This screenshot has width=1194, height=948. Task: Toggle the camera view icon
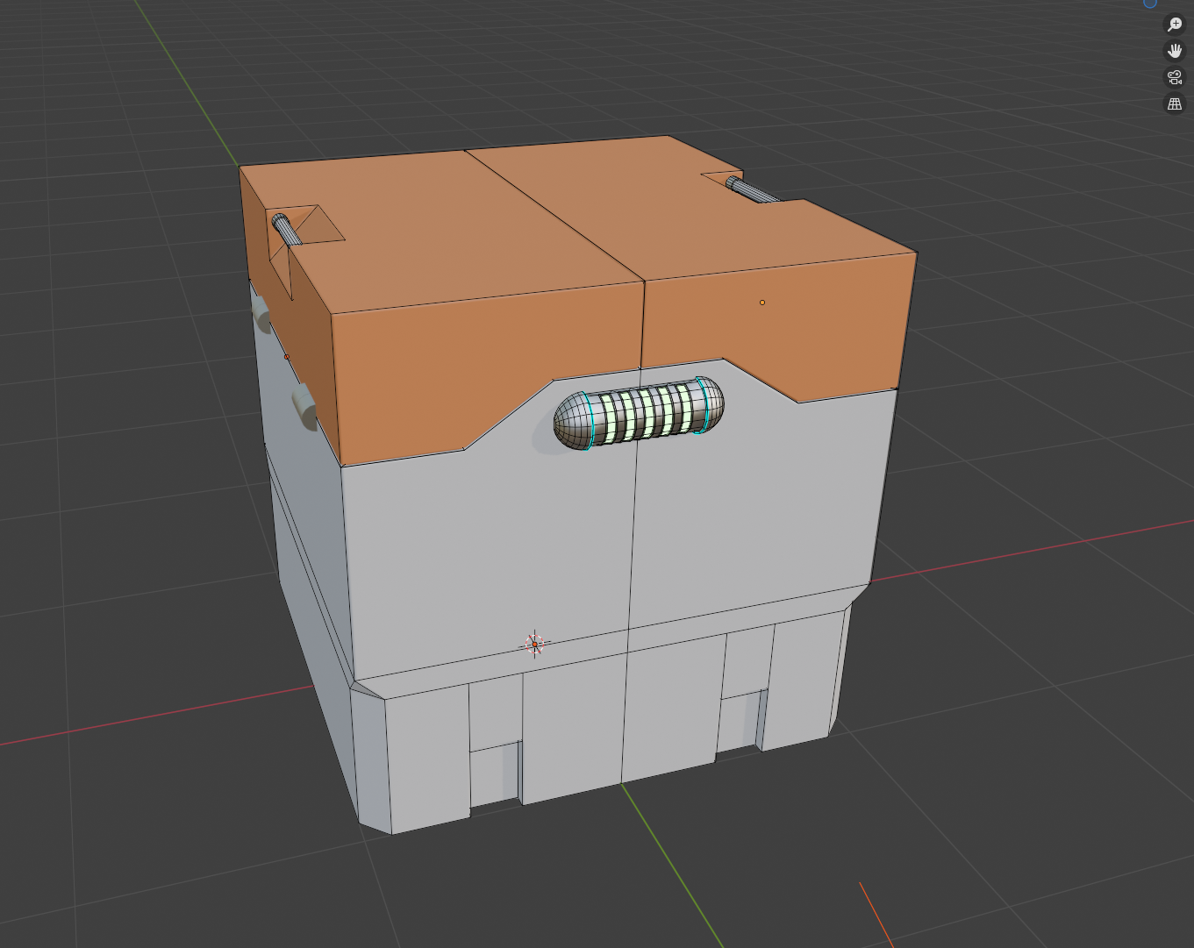(1174, 77)
